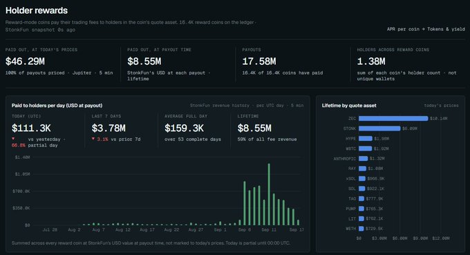470x255 pixels.
Task: Click the 'StonkFun snapshot 0s ago' text
Action: [40, 30]
